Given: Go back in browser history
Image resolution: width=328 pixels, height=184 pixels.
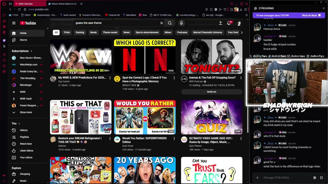Looking at the screenshot, I should click(x=10, y=9).
